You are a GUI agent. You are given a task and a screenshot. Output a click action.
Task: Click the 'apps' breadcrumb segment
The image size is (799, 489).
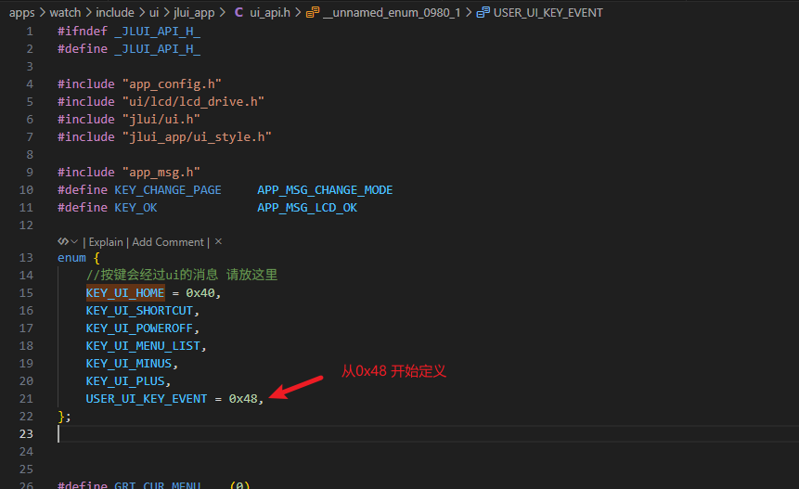(x=21, y=12)
